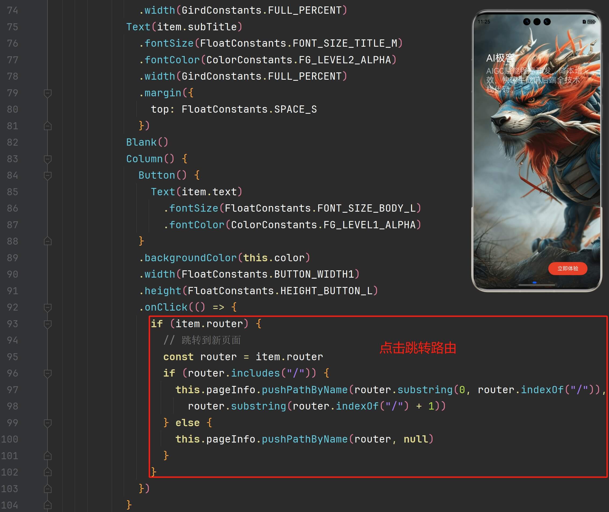The width and height of the screenshot is (609, 512).
Task: Place the cursor on the pushPathByName call on line 100
Action: (304, 439)
